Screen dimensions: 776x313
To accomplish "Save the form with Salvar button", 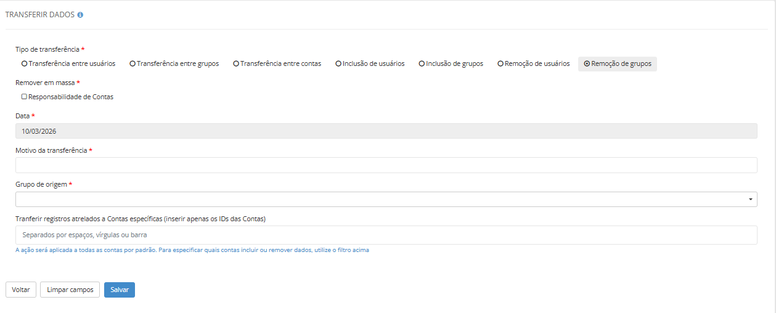I will pyautogui.click(x=119, y=290).
